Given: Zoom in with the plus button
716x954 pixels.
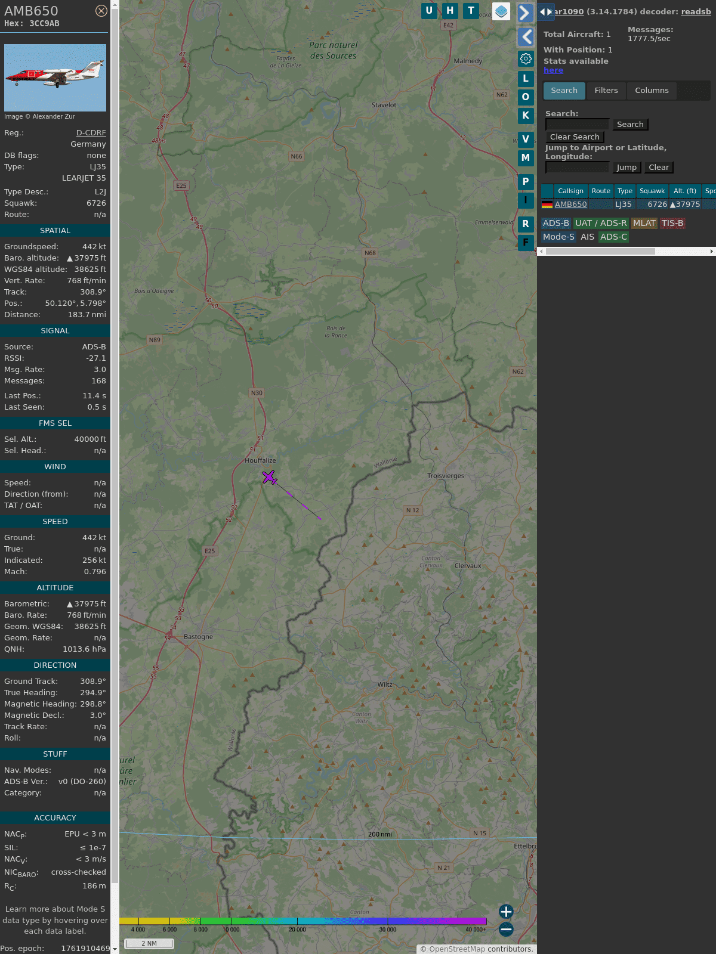Looking at the screenshot, I should point(506,911).
